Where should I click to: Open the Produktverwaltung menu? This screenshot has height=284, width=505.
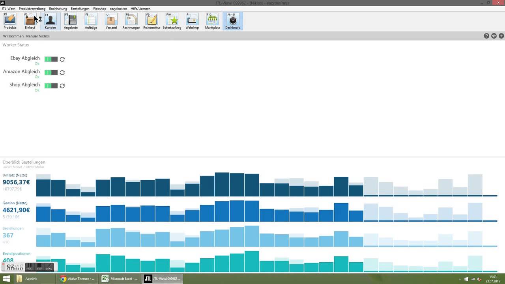click(x=32, y=8)
